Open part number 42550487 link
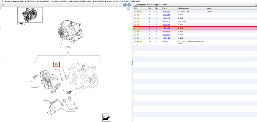257x122 pixels. 166,31
